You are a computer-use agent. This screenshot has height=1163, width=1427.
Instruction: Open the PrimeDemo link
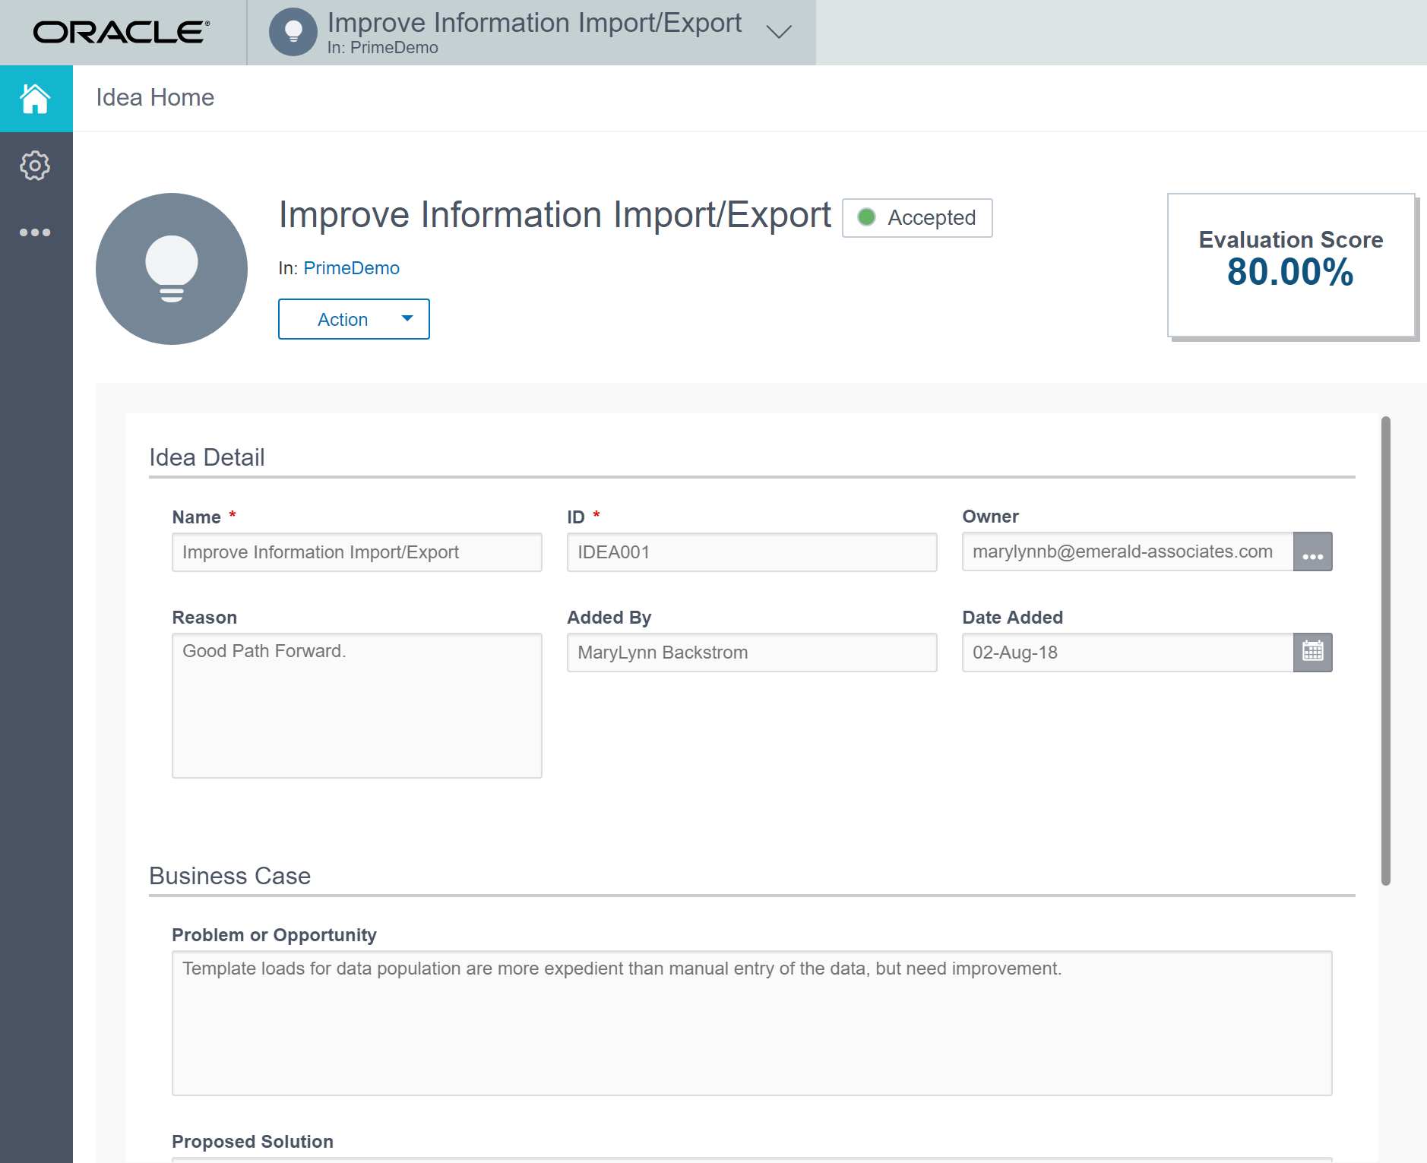pos(351,268)
